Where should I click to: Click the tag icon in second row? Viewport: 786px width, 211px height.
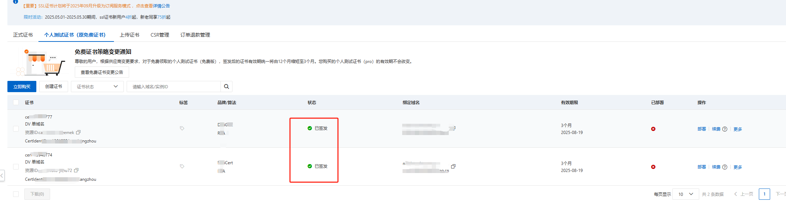point(182,166)
